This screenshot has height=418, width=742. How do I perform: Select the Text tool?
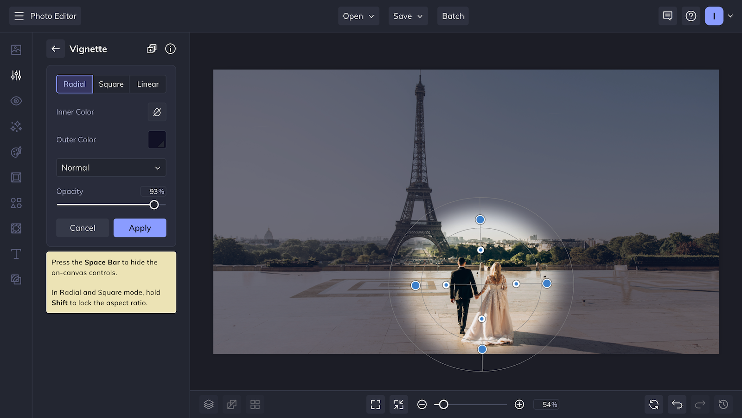(x=16, y=254)
